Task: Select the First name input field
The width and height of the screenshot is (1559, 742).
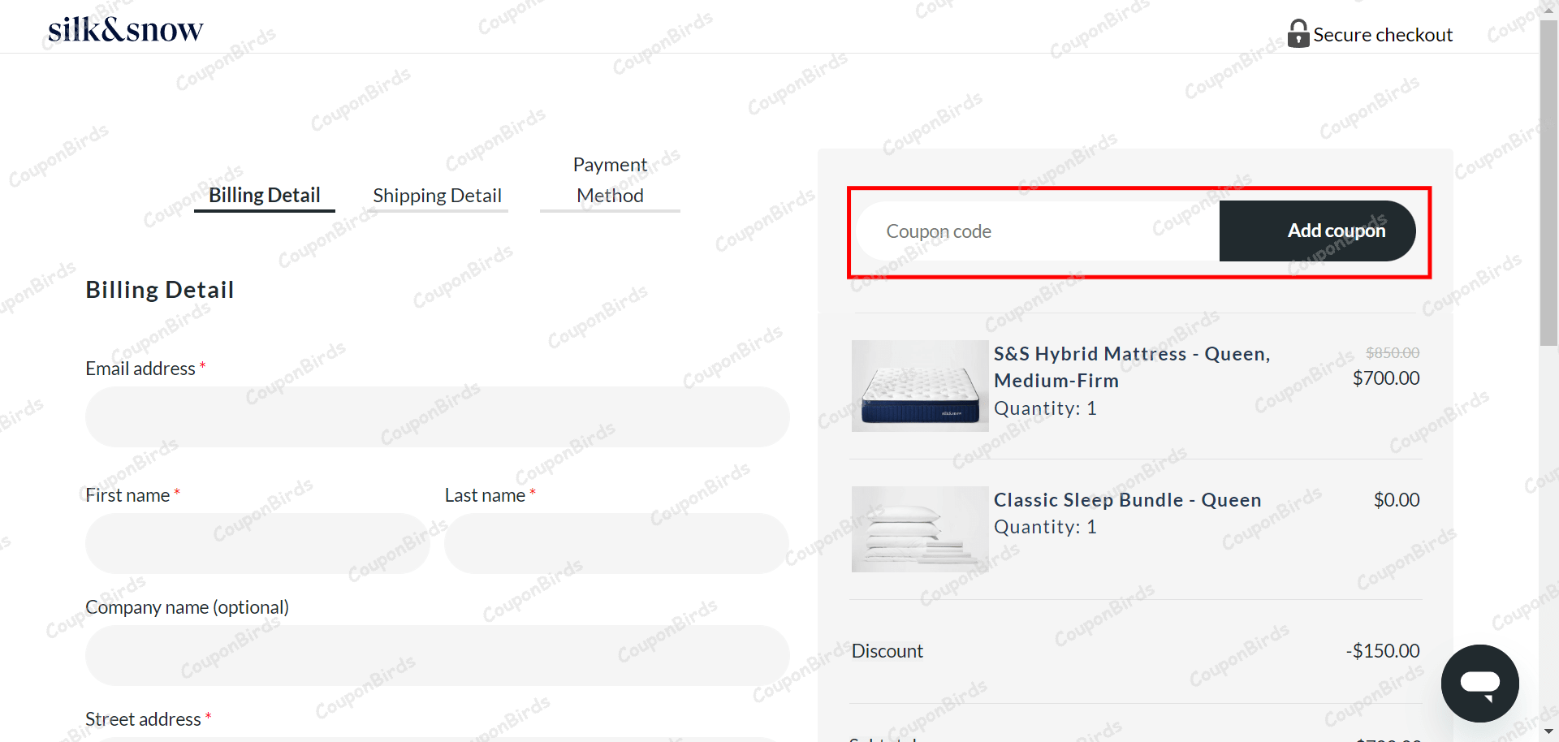Action: (x=257, y=543)
